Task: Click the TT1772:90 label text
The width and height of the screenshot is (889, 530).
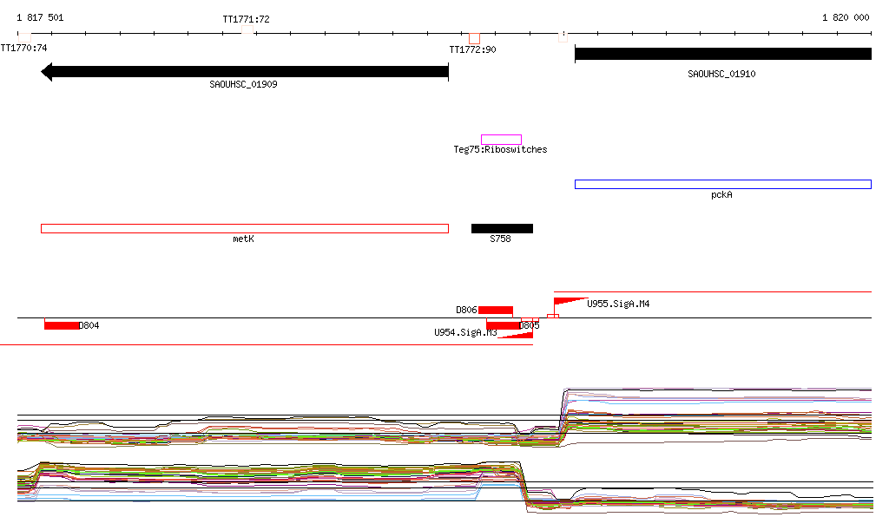Action: tap(473, 49)
